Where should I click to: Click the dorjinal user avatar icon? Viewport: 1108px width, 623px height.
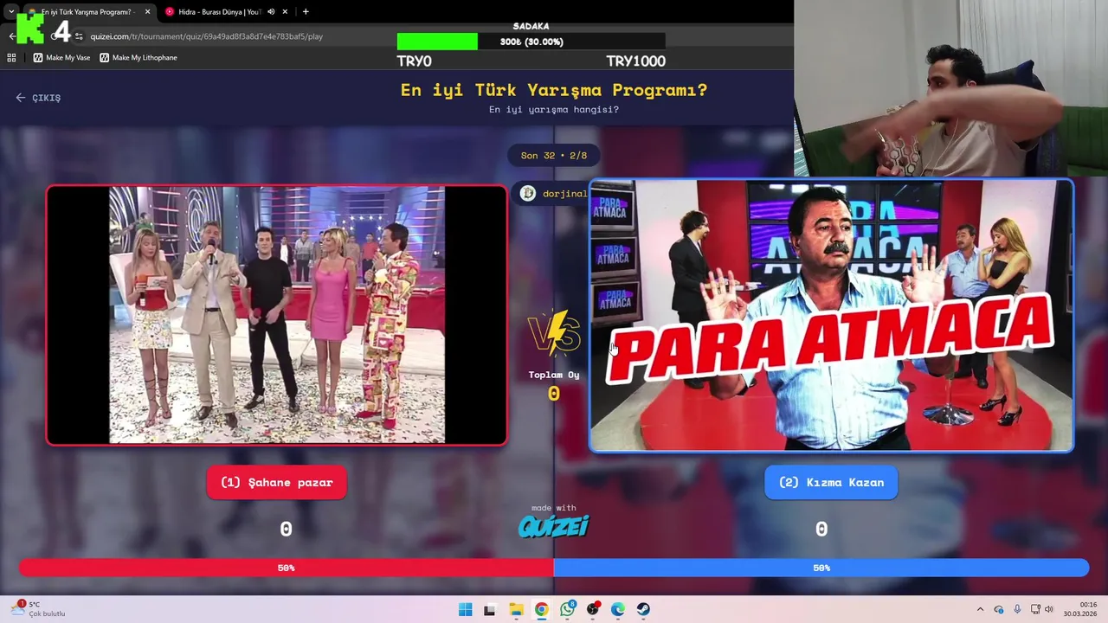[x=527, y=194]
